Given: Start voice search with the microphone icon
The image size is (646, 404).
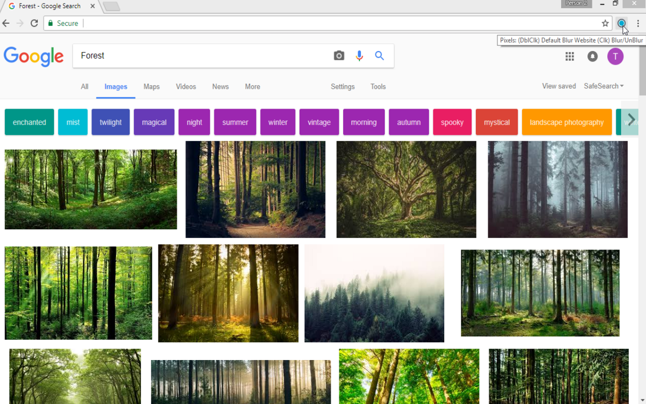Looking at the screenshot, I should pyautogui.click(x=359, y=56).
